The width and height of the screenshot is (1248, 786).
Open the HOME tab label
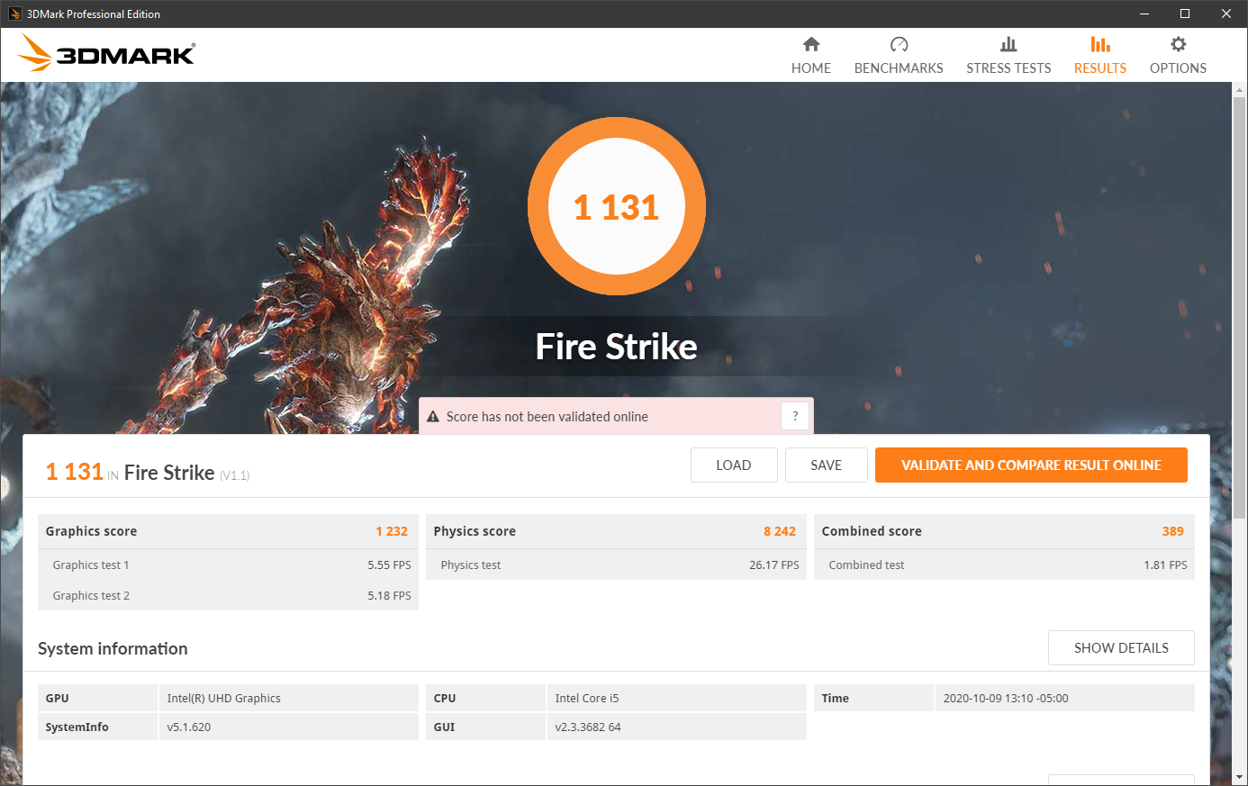pyautogui.click(x=811, y=68)
